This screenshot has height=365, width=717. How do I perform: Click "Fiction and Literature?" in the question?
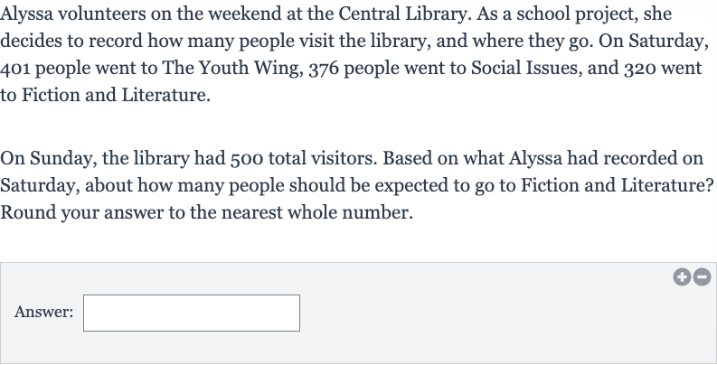[x=617, y=186]
